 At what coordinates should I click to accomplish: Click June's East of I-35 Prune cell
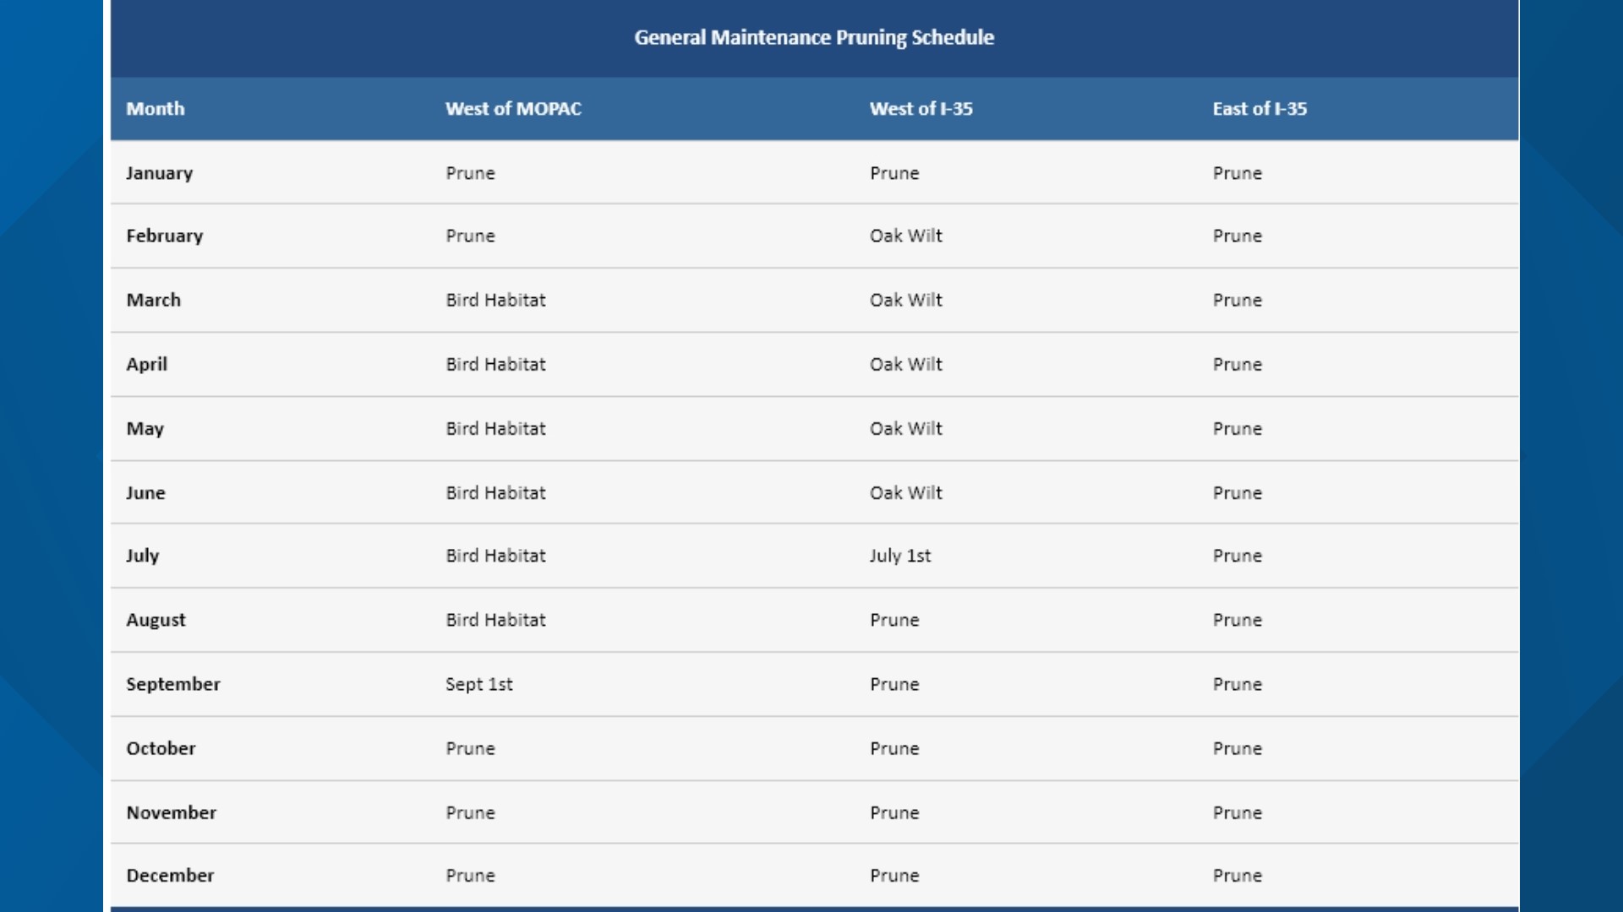pos(1237,492)
